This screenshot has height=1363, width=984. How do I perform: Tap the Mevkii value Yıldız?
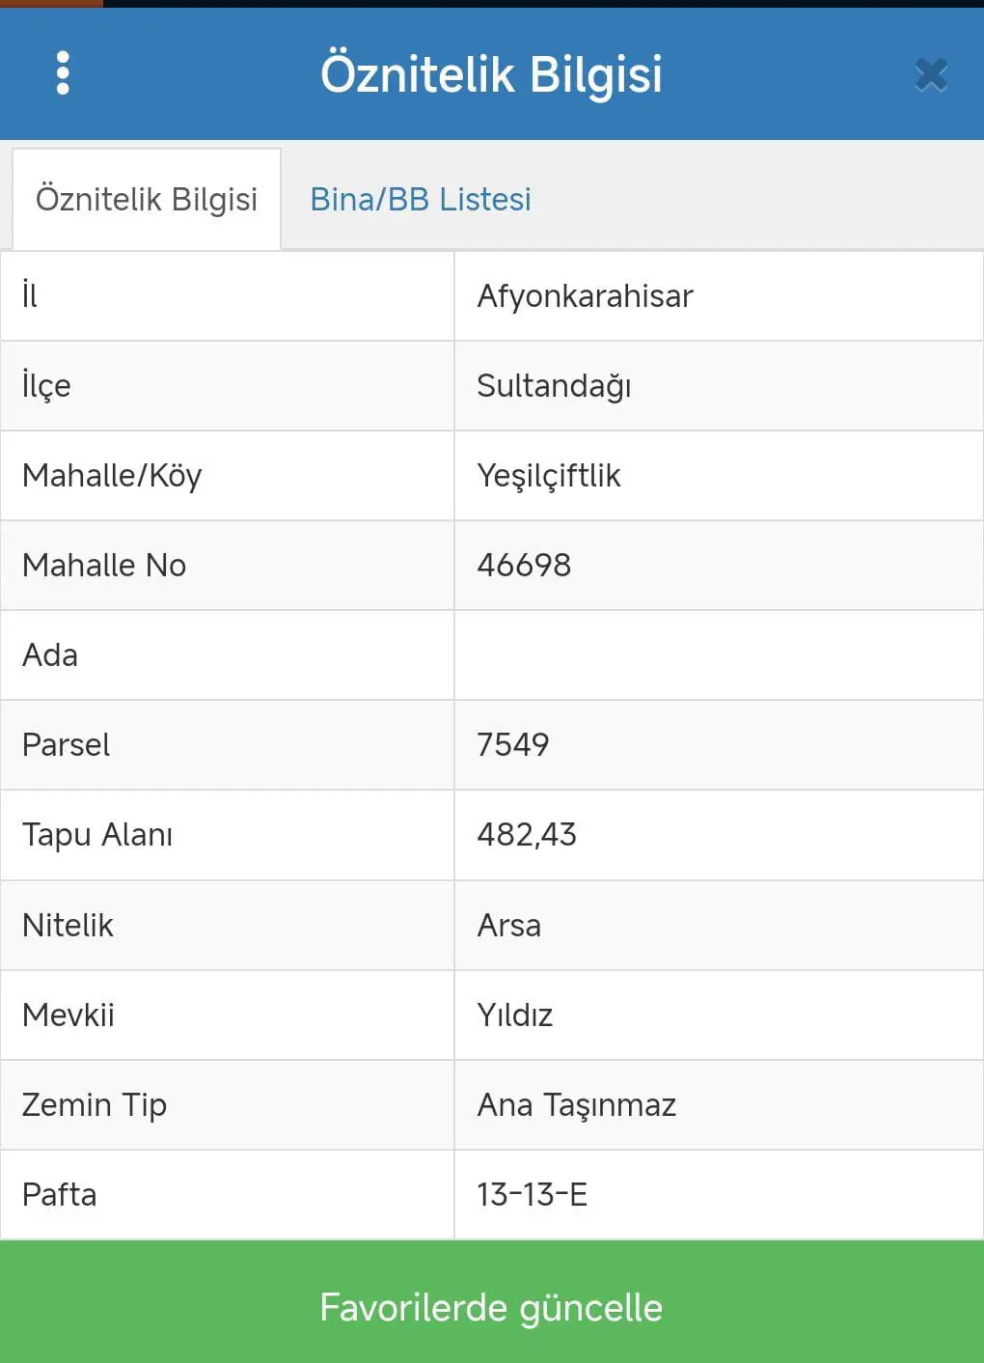[x=515, y=1015]
